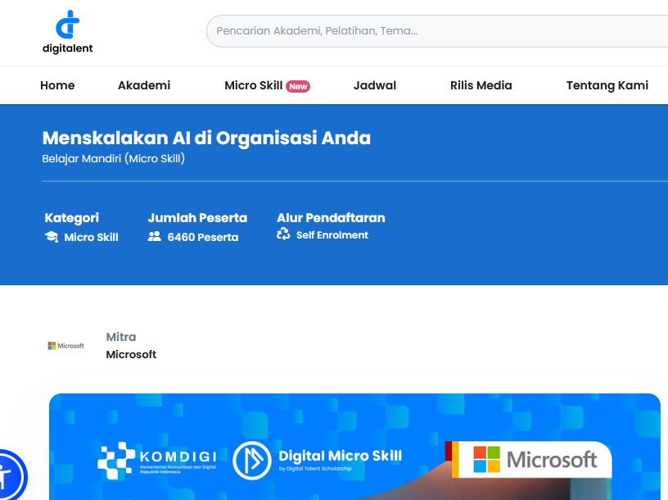Image resolution: width=668 pixels, height=500 pixels.
Task: Select the recycle icon beside Self Enrolment
Action: click(283, 234)
